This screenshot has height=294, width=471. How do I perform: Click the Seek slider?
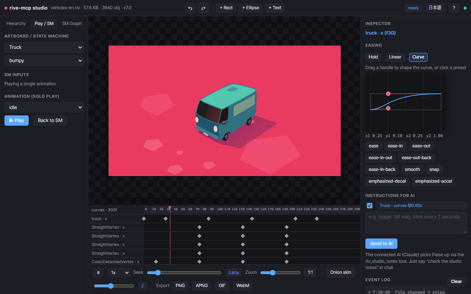[x=184, y=273]
